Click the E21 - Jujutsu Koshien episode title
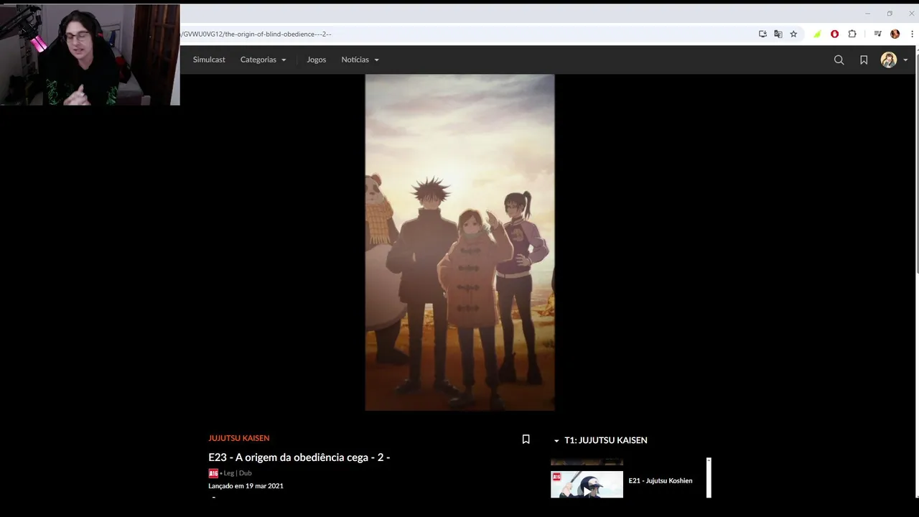 coord(661,480)
